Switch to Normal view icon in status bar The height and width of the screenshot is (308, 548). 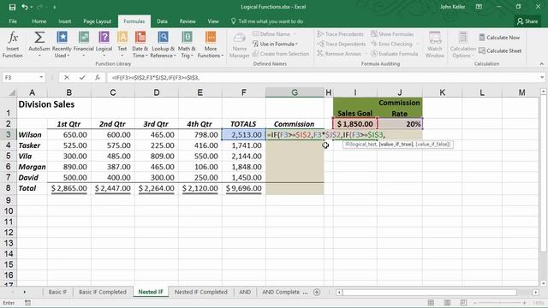point(431,303)
